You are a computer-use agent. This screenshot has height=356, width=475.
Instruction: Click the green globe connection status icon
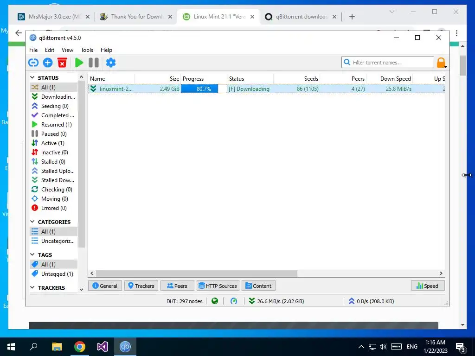point(215,301)
